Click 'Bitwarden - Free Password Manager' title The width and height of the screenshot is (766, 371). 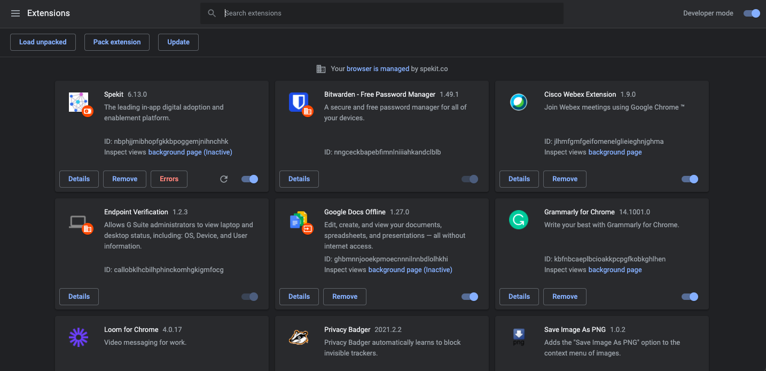(x=380, y=95)
